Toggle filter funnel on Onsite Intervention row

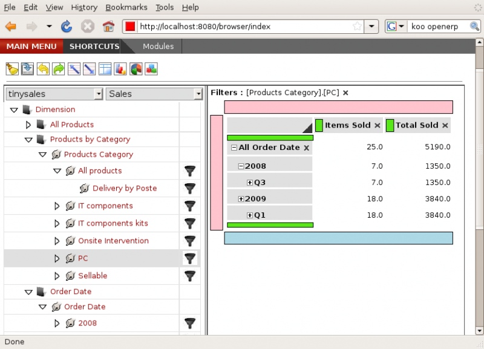pyautogui.click(x=190, y=241)
